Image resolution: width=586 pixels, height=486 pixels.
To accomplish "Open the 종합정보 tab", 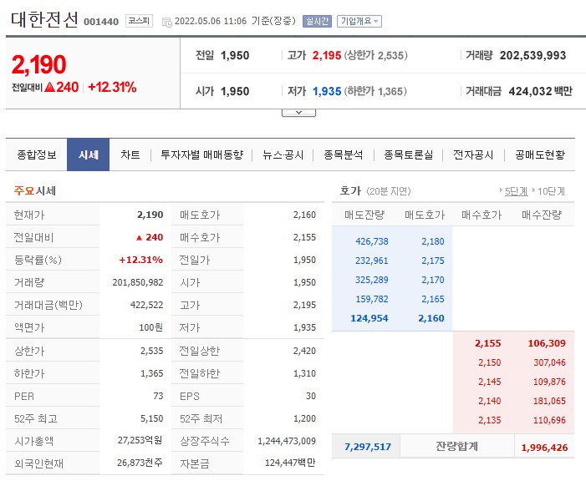I will (x=37, y=154).
